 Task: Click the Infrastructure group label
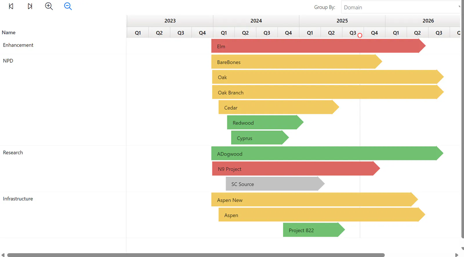click(x=18, y=199)
